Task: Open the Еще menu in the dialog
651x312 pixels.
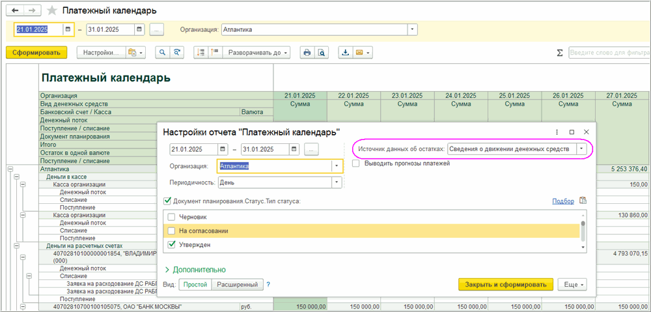Action: click(572, 285)
